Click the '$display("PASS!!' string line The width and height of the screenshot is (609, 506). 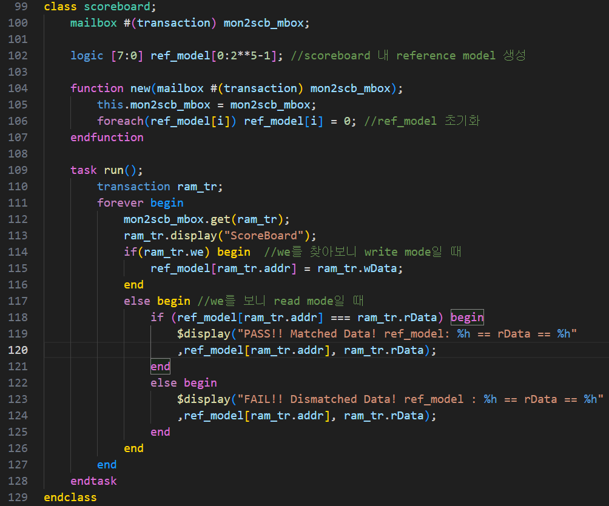(377, 334)
